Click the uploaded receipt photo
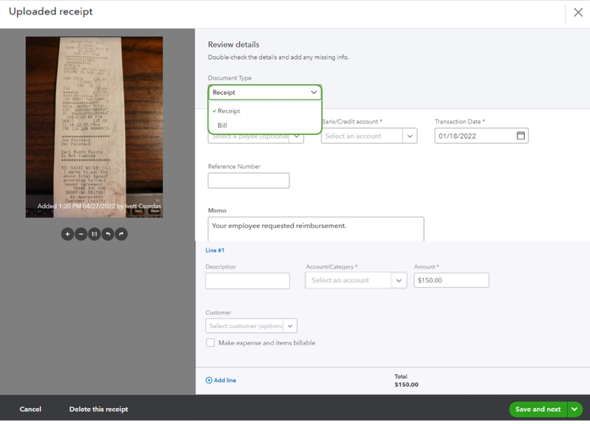590x424 pixels. tap(94, 126)
